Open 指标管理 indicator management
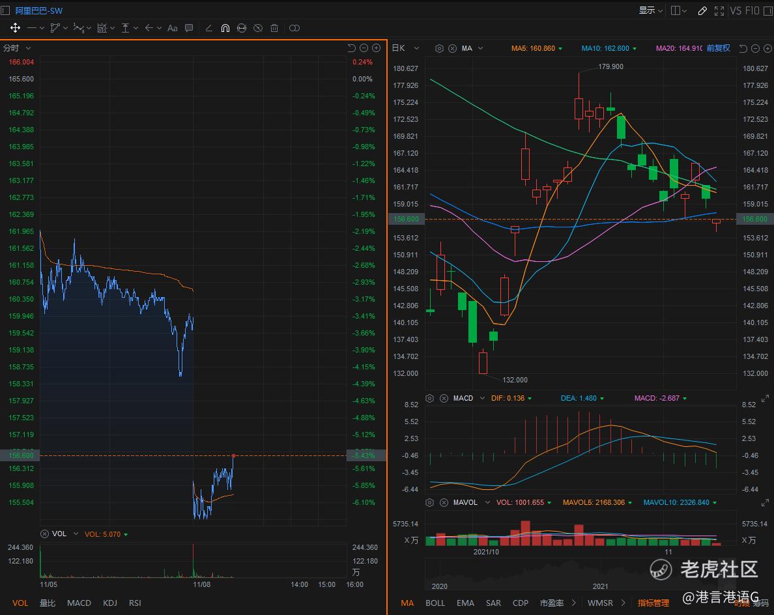The width and height of the screenshot is (774, 615). coord(653,603)
